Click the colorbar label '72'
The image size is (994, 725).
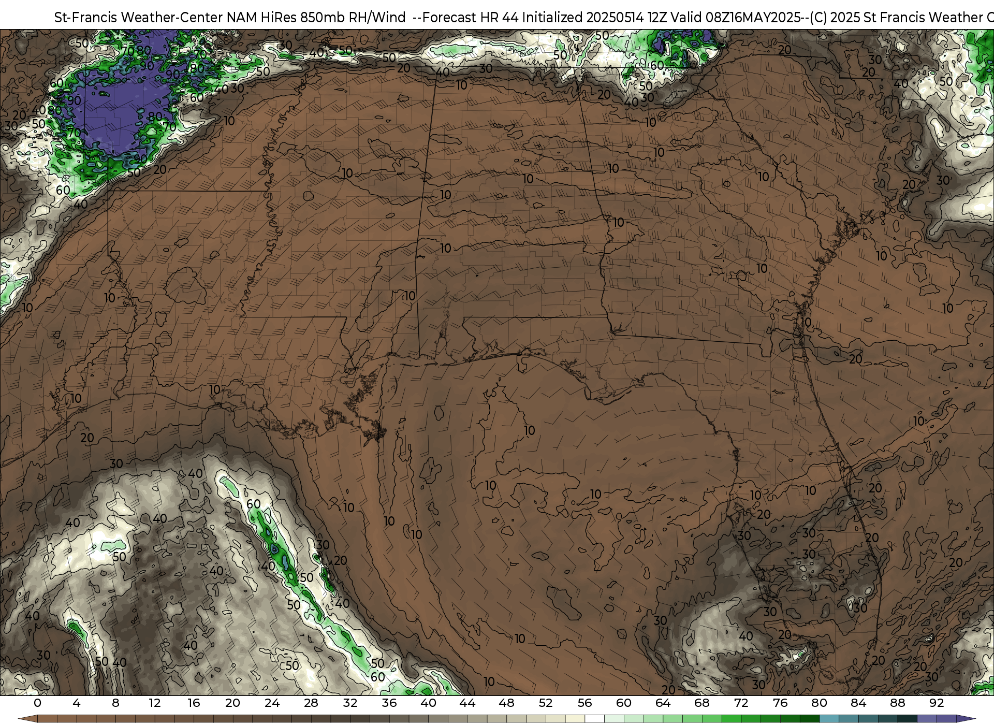click(741, 703)
